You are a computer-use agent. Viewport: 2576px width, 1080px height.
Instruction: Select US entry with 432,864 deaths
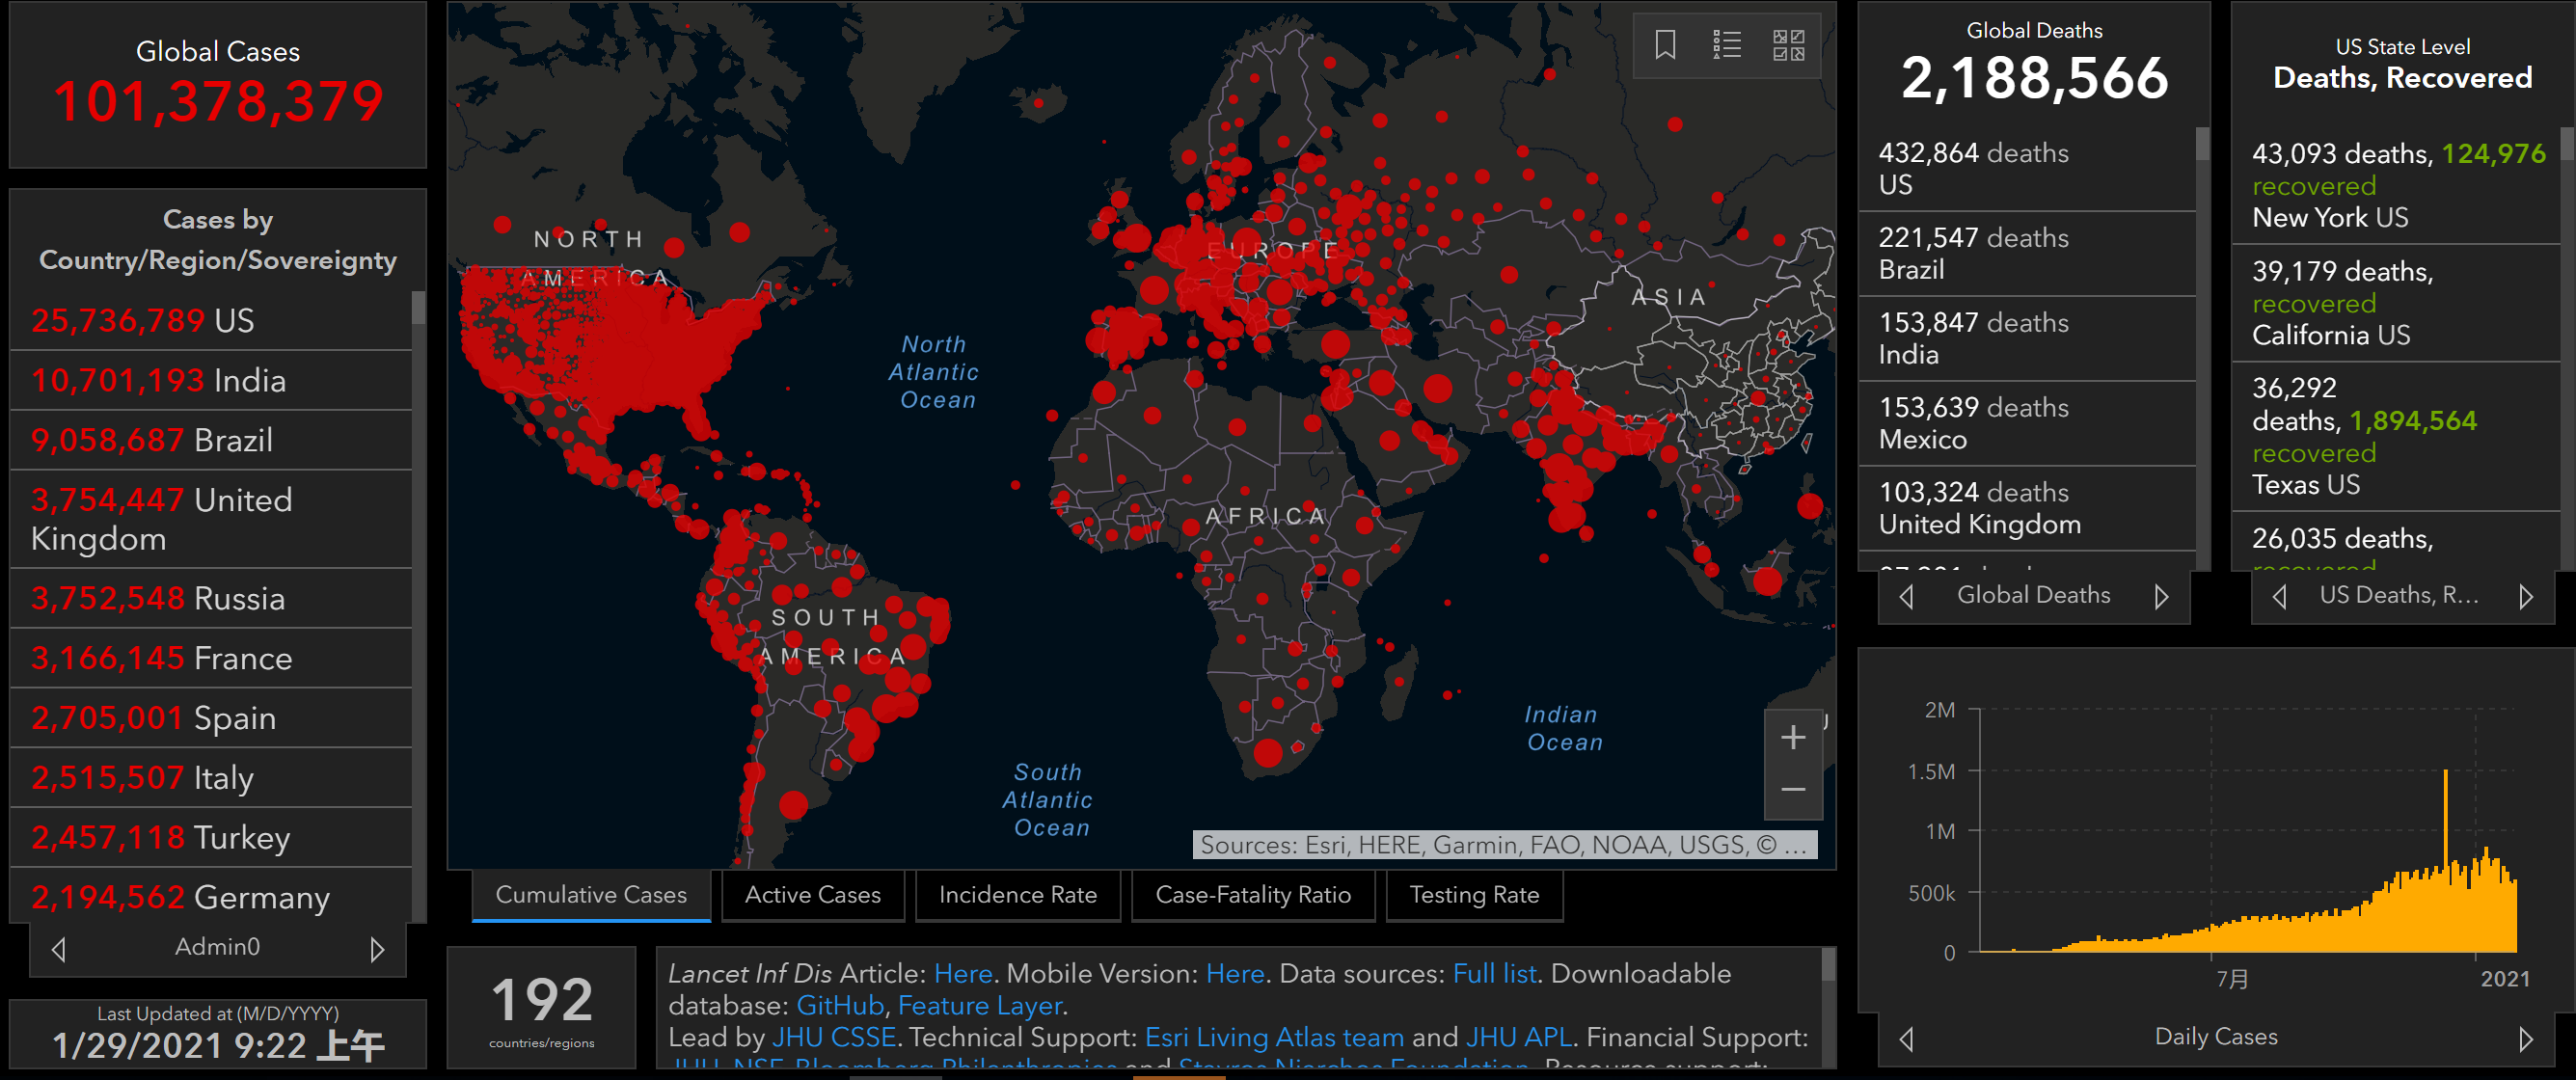pyautogui.click(x=2027, y=169)
